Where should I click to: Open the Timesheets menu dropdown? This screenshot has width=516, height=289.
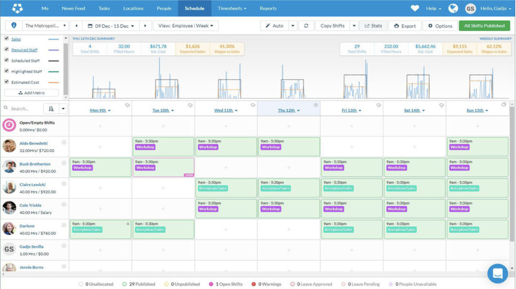[x=232, y=8]
